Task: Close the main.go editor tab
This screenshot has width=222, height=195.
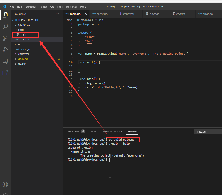Action: [86, 14]
